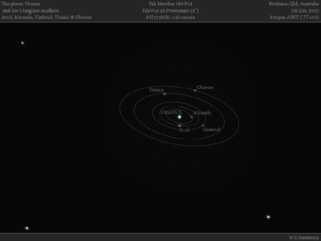Click the Oberon moon dot on outer orbit
The image size is (321, 241).
tap(195, 91)
